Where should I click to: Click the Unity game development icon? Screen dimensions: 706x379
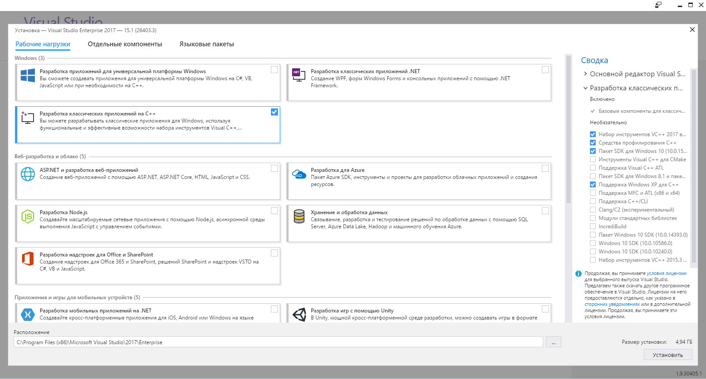(299, 315)
